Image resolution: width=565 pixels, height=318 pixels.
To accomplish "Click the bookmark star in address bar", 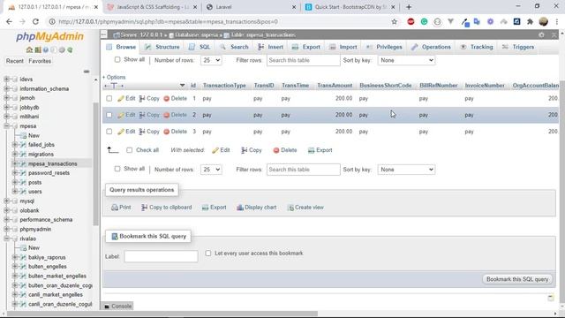I will click(x=395, y=21).
